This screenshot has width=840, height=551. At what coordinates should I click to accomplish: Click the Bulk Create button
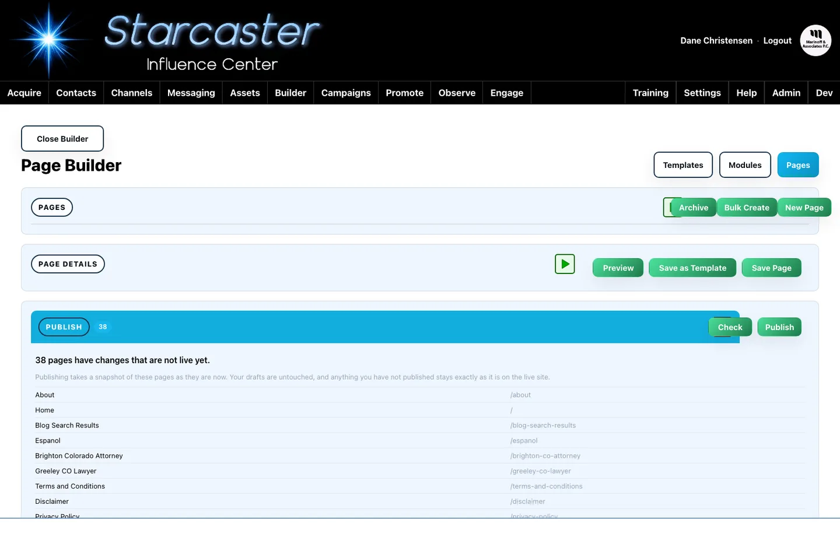[747, 208]
